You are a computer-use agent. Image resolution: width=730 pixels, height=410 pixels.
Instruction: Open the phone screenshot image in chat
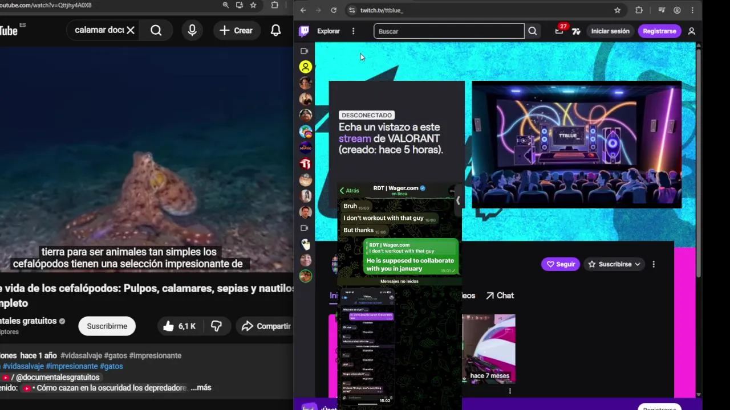coord(368,347)
